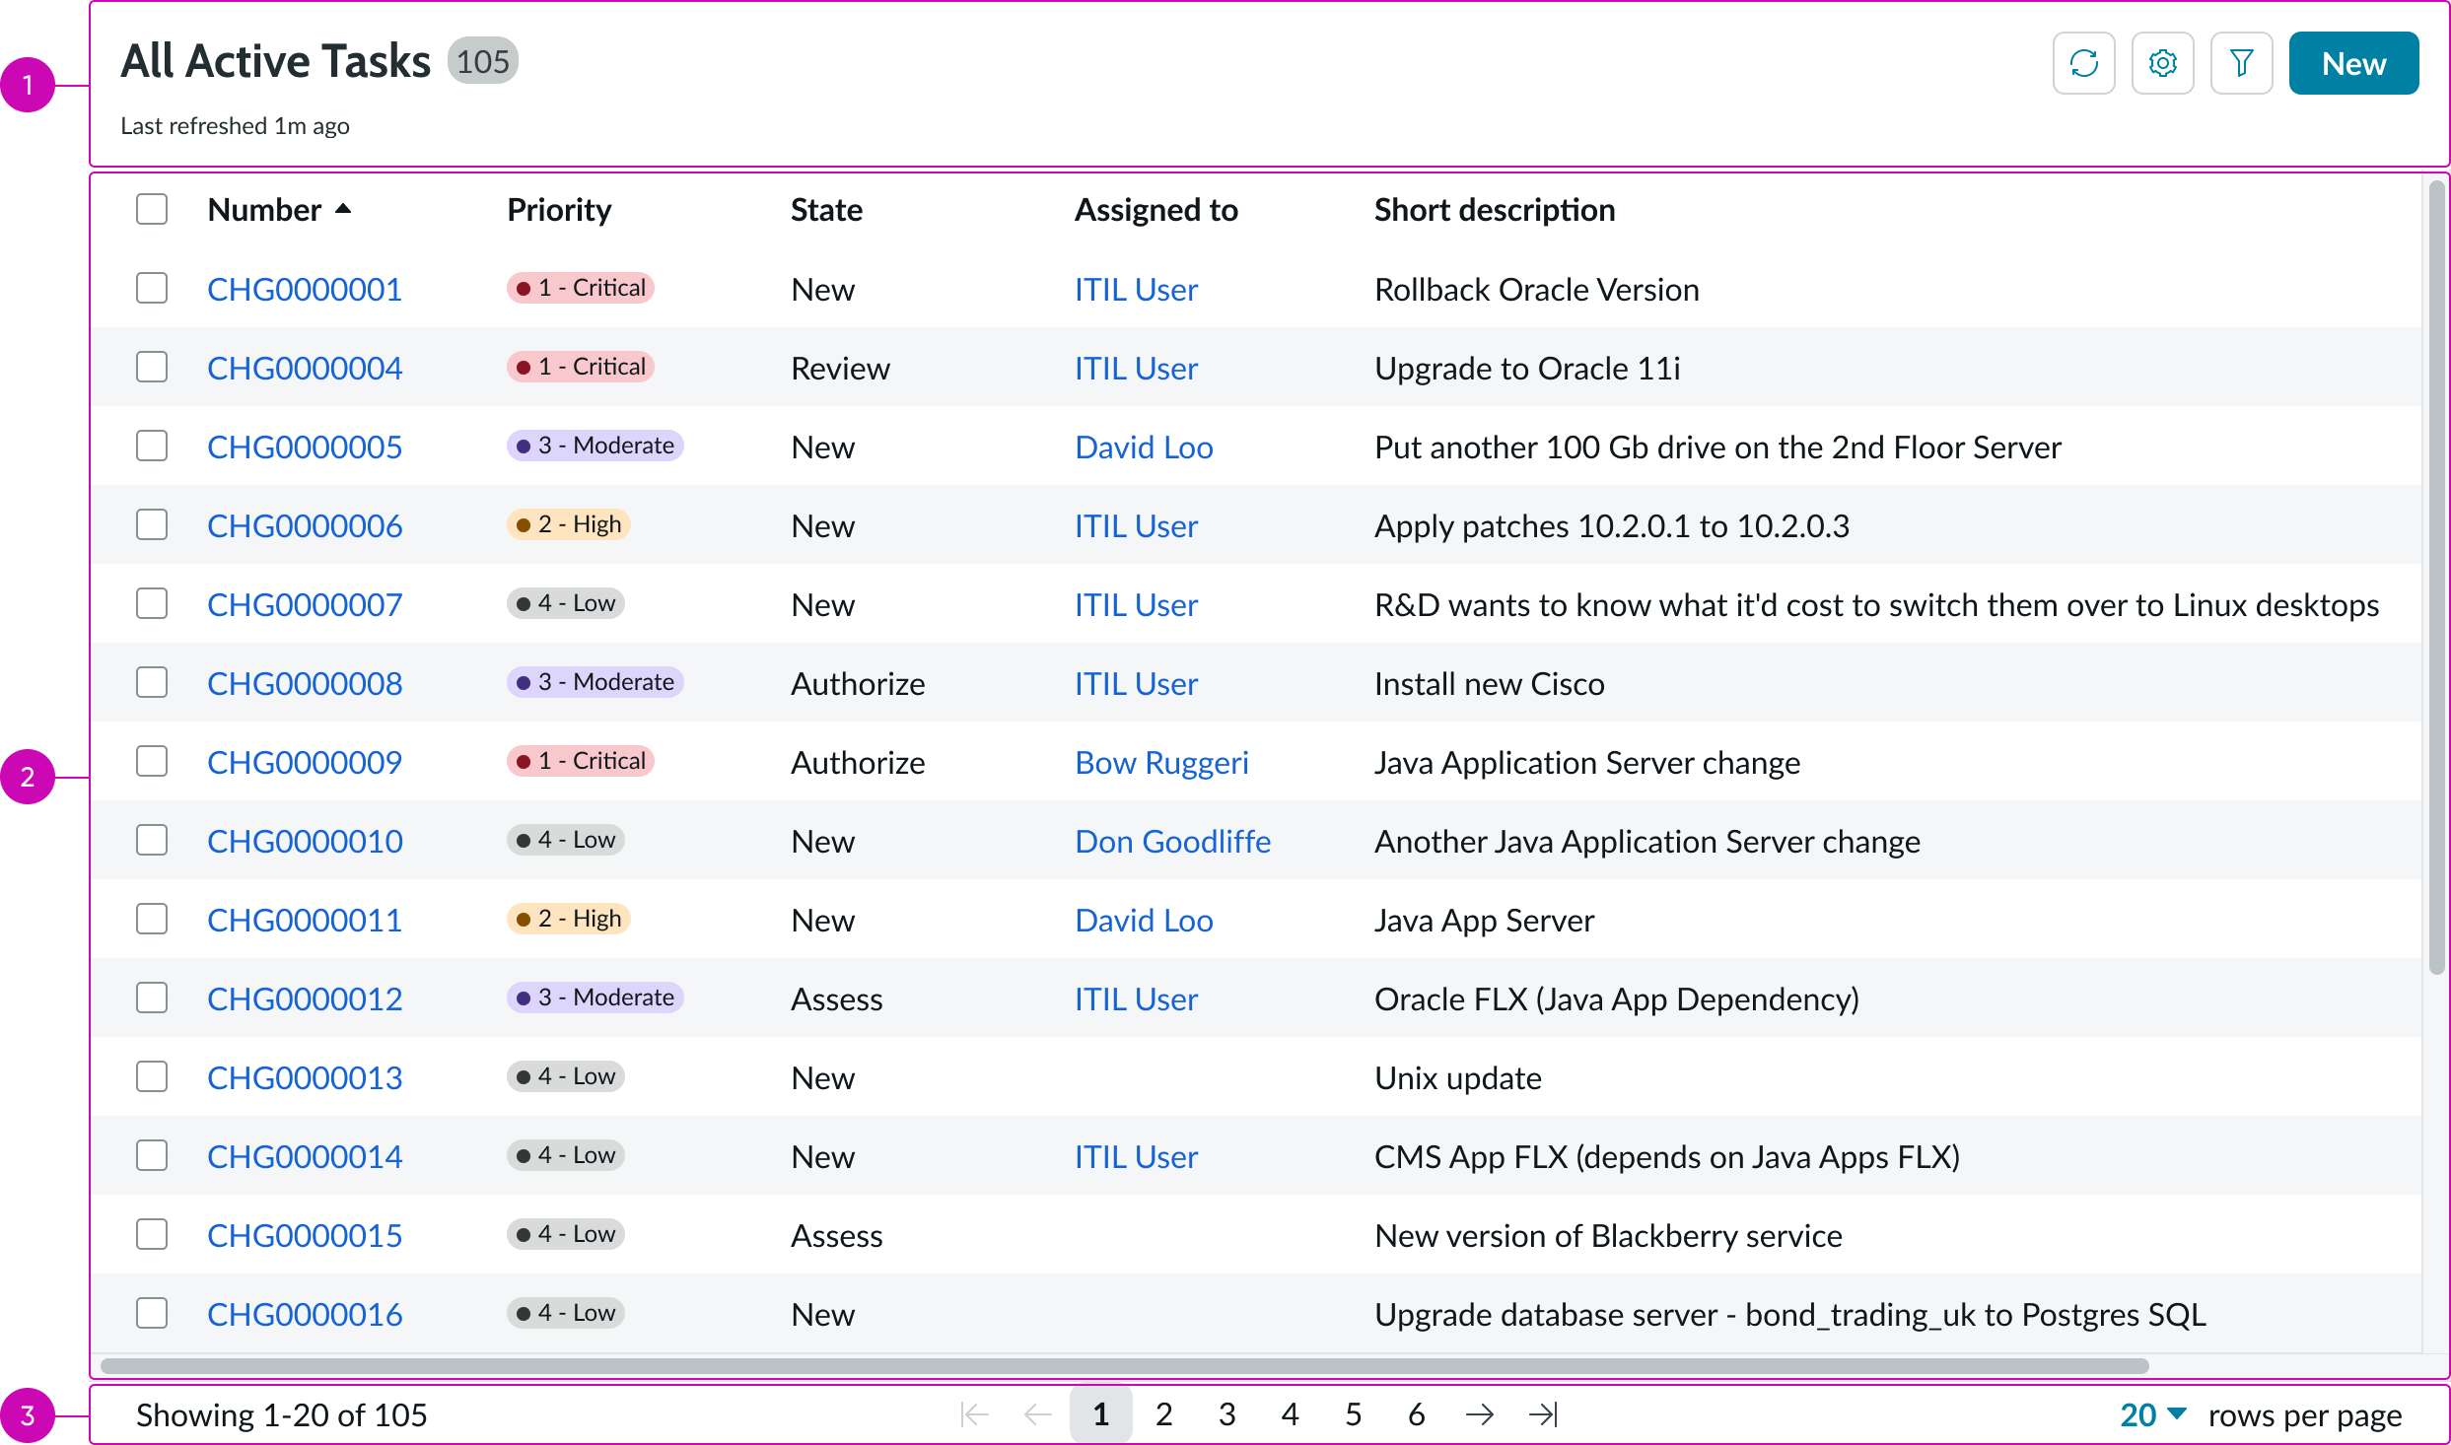
Task: Switch to page 3 of results
Action: coord(1226,1413)
